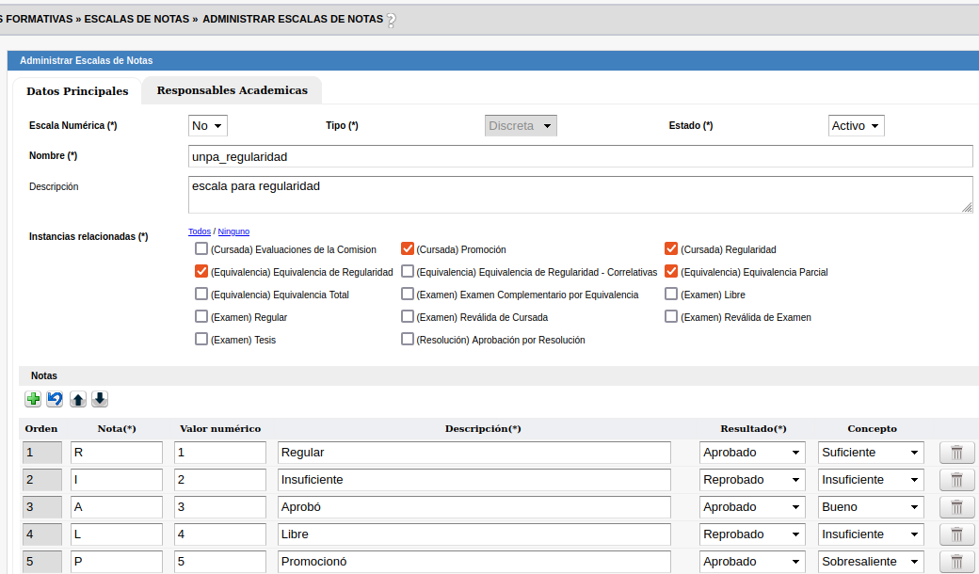The image size is (979, 574).
Task: Uncheck (Cursada) Regularidad
Action: point(671,249)
